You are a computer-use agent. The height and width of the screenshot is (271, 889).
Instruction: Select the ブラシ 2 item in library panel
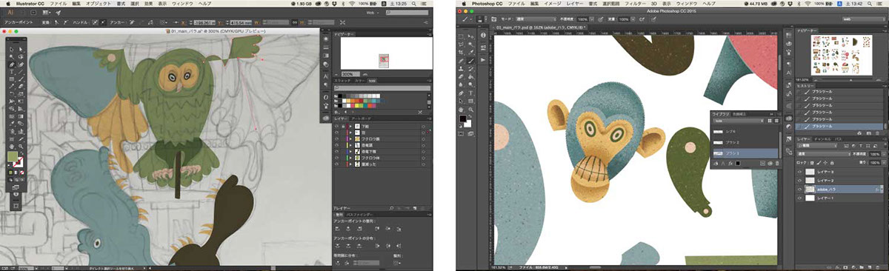[745, 142]
